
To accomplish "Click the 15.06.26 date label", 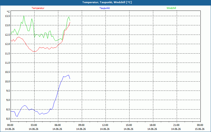I will 200,129.
